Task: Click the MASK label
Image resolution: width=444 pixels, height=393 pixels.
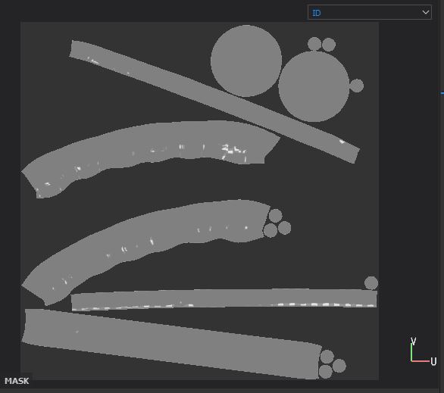Action: pyautogui.click(x=17, y=381)
